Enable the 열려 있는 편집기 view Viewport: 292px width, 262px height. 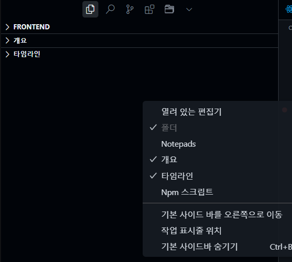pos(217,112)
